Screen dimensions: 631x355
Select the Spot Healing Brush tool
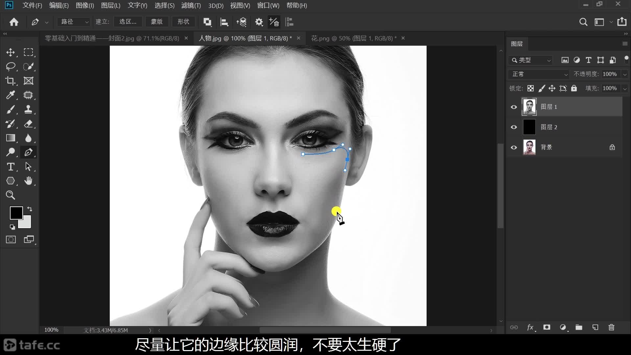[x=28, y=95]
